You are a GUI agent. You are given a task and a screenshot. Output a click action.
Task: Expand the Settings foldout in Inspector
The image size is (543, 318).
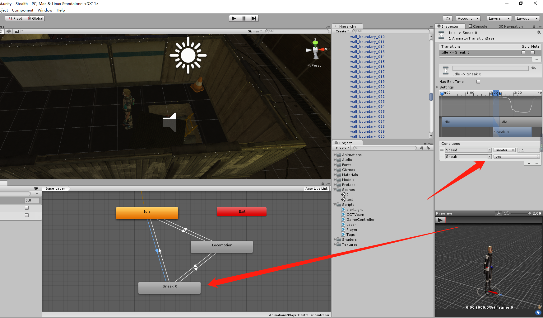[x=437, y=87]
